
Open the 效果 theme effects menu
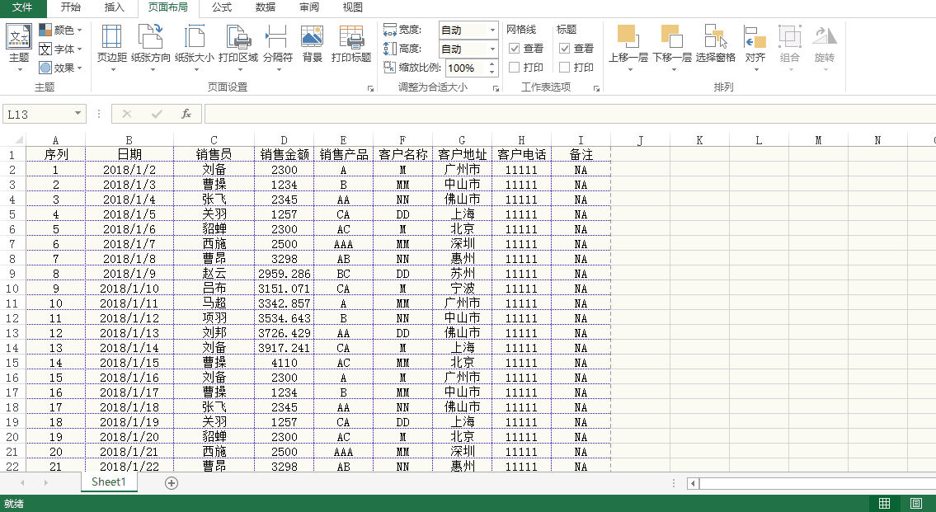(60, 68)
